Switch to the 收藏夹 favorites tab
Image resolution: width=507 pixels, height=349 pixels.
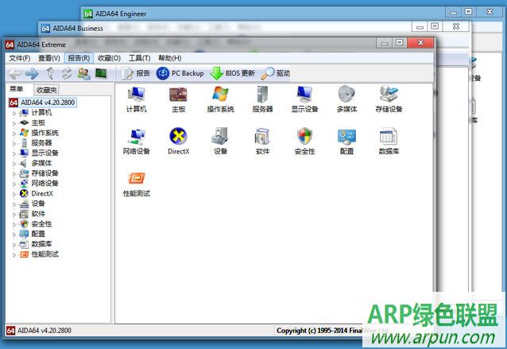point(47,90)
